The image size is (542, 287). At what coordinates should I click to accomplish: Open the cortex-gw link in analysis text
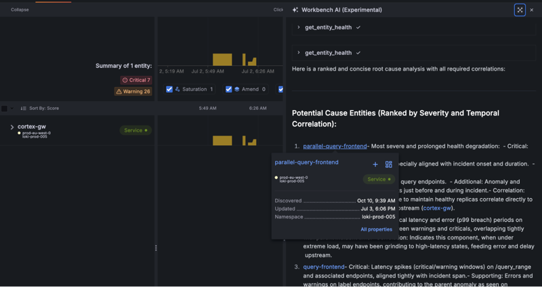437,208
